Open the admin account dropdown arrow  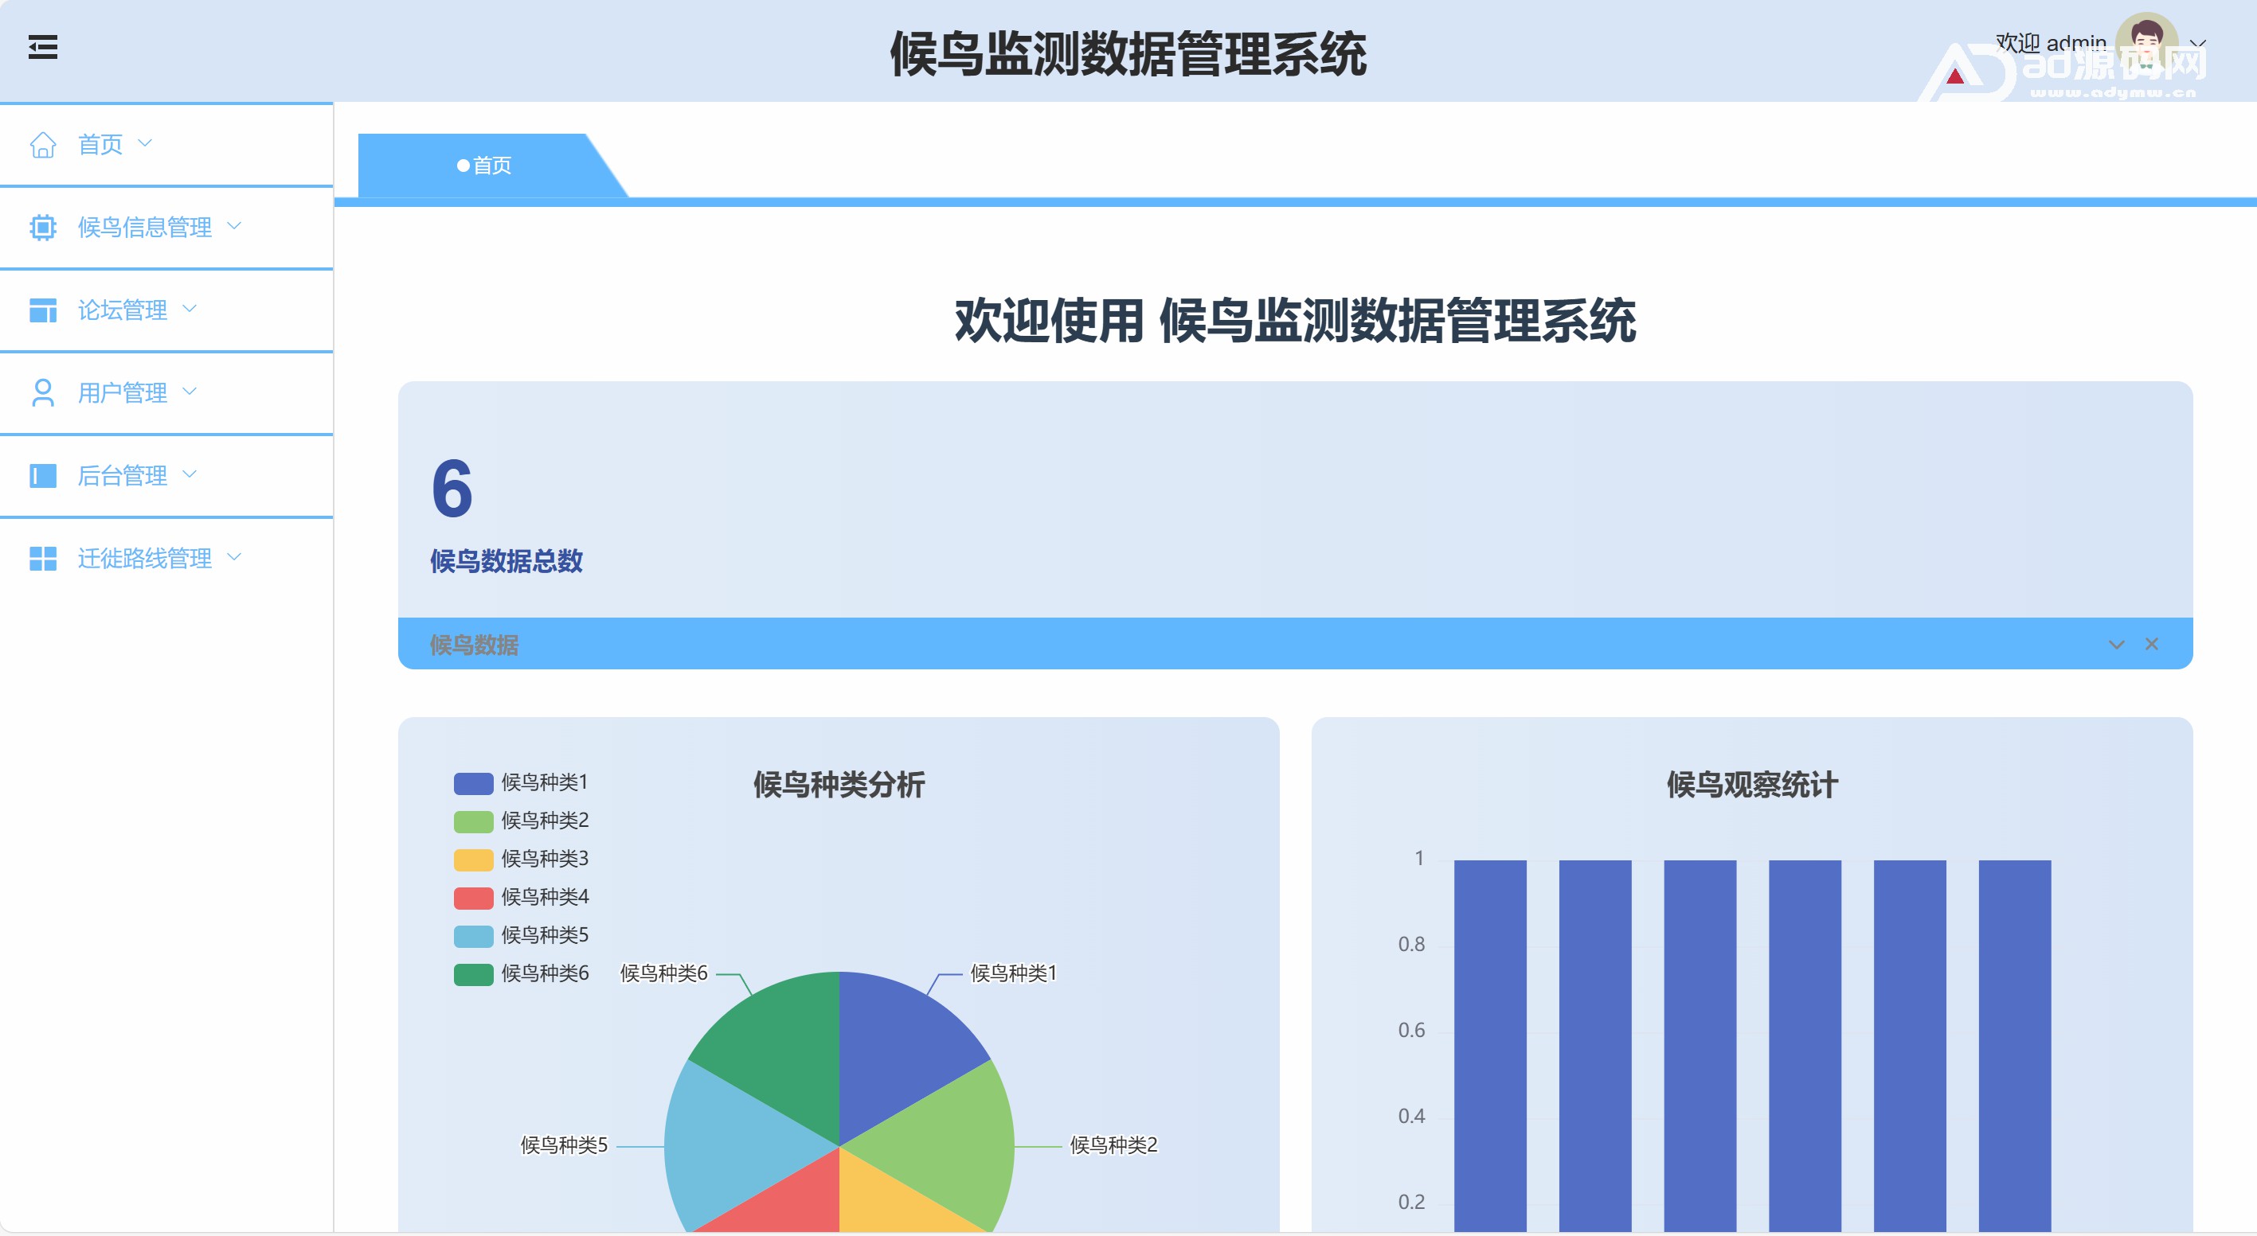tap(2197, 43)
